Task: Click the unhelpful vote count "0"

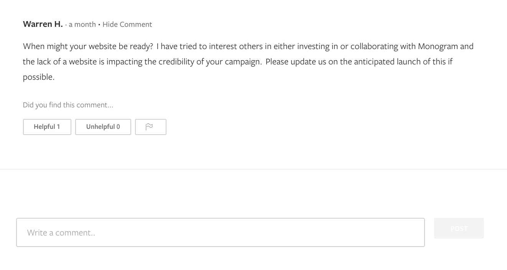Action: 118,127
